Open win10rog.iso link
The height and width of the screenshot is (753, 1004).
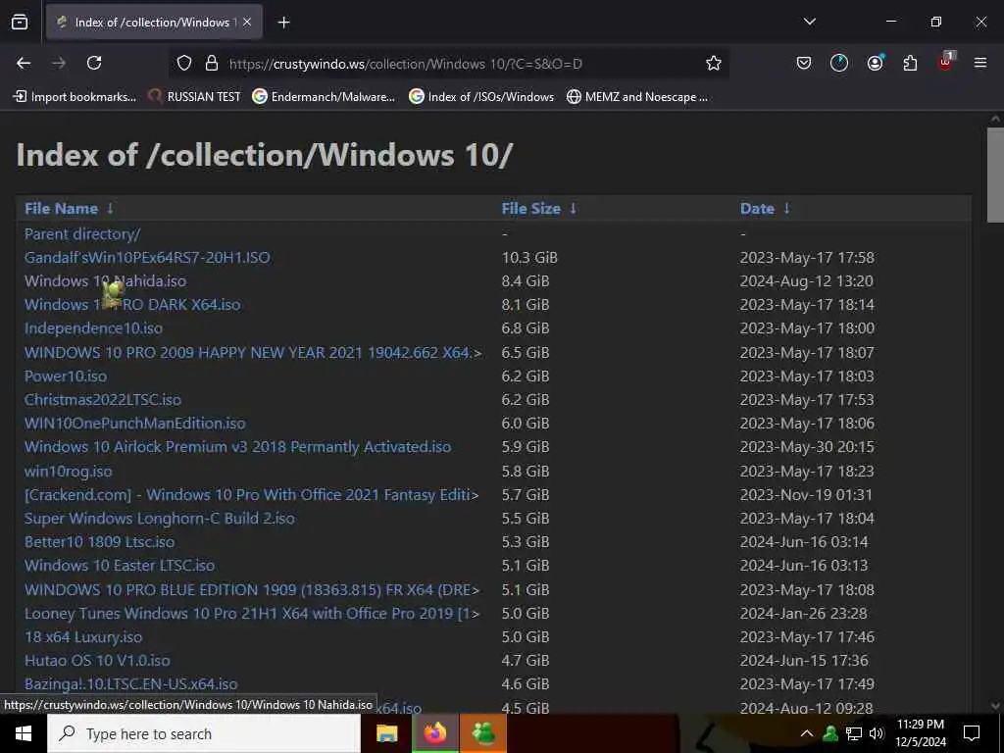tap(68, 472)
